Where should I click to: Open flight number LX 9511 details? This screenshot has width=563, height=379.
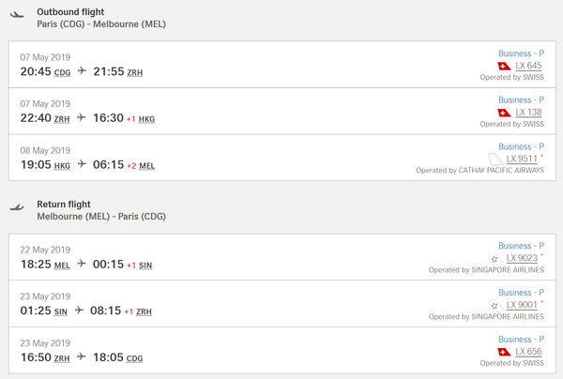(522, 159)
